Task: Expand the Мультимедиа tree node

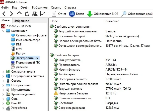Action: point(3,90)
